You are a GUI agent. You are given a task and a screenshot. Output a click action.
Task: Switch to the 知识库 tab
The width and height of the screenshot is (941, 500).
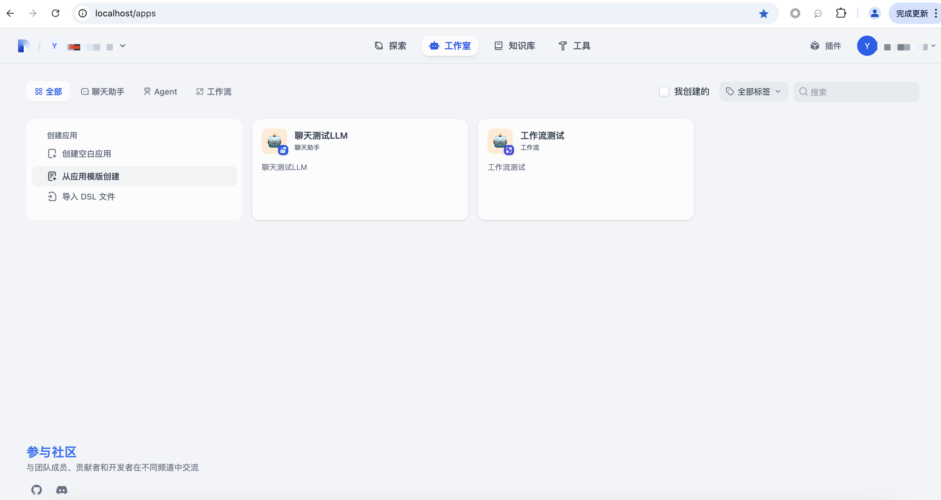pyautogui.click(x=515, y=46)
